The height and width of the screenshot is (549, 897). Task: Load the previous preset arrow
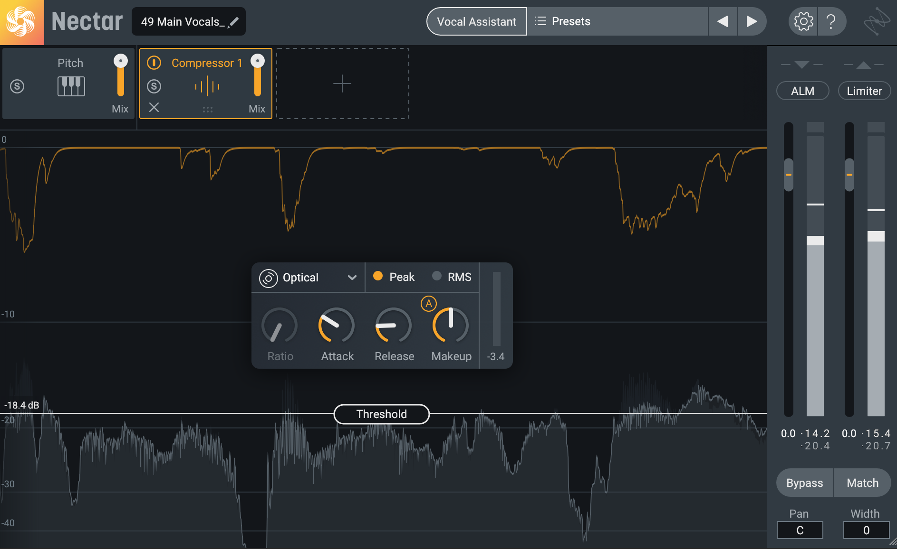coord(723,21)
